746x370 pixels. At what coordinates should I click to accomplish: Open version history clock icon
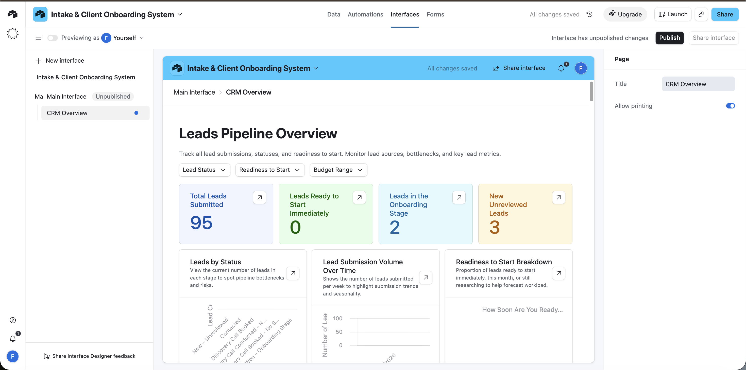tap(589, 14)
